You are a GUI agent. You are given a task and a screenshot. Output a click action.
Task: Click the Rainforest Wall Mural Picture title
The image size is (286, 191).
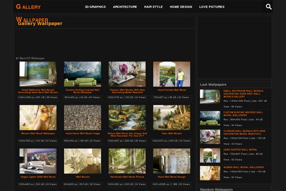coord(127,177)
